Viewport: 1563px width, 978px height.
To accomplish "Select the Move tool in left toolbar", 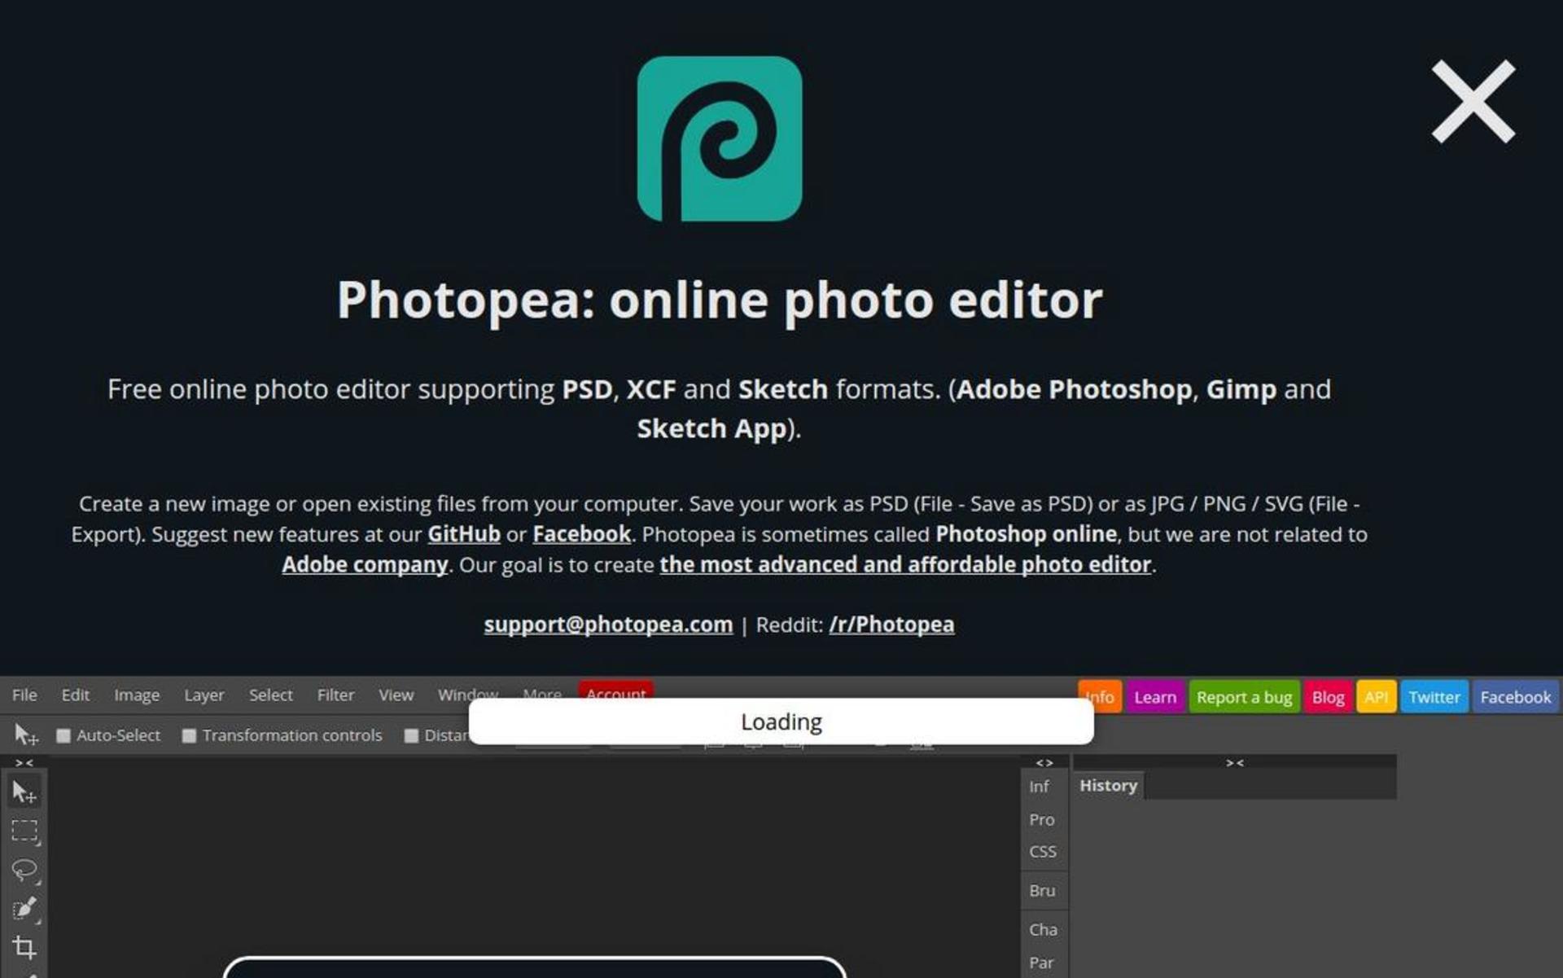I will [24, 792].
